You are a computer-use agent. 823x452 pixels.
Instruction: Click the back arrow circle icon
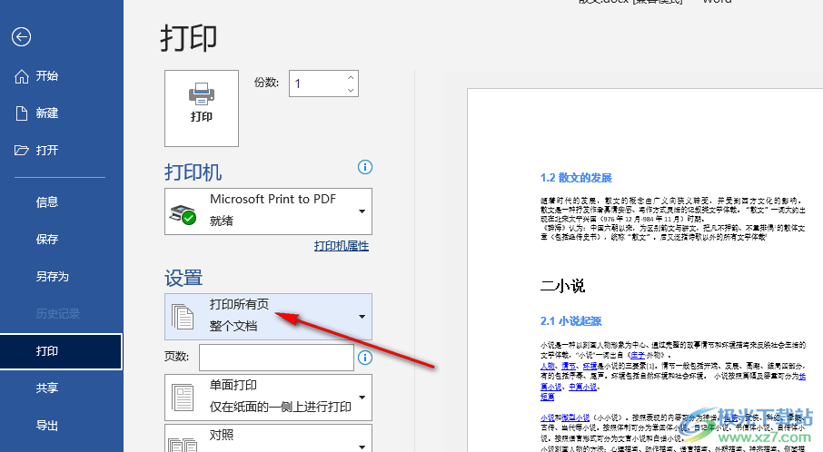click(x=21, y=36)
